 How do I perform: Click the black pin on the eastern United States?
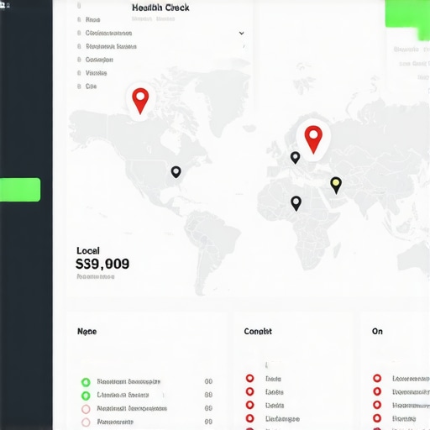176,171
